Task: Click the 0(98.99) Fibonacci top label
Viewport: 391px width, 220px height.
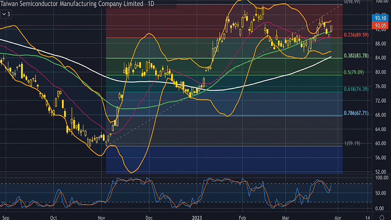Action: (353, 2)
